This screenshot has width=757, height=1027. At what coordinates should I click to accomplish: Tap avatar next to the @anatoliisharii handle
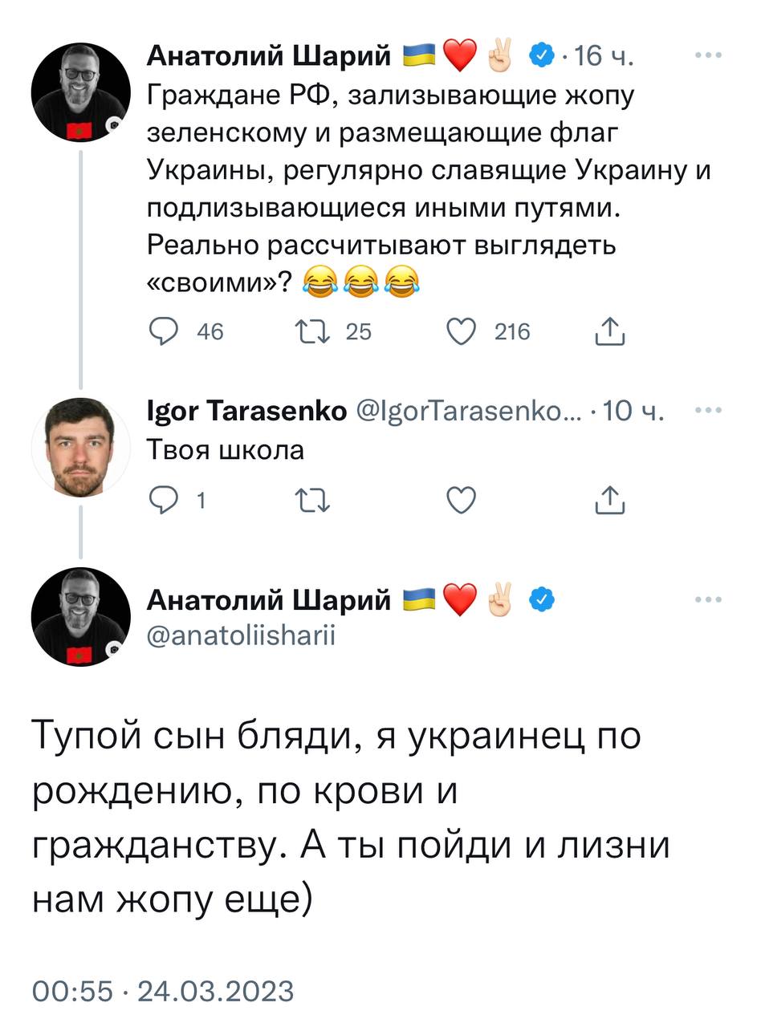coord(80,616)
